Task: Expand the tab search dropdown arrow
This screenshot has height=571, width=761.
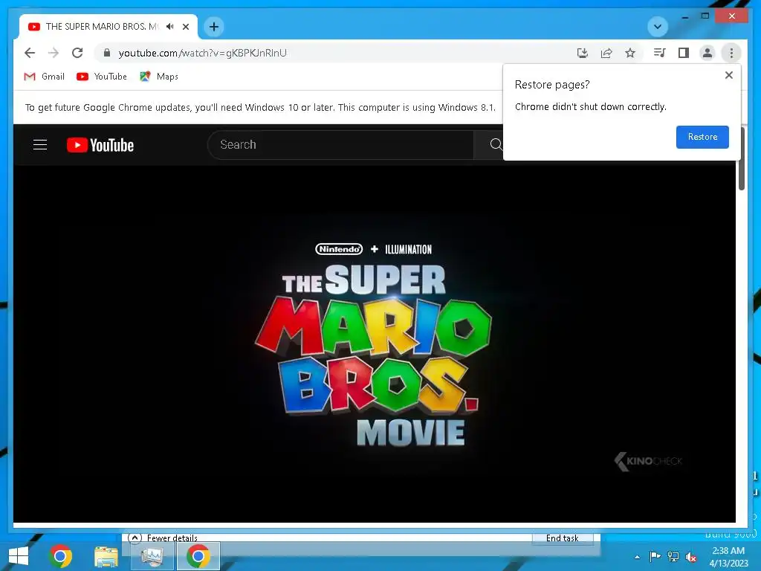Action: (x=658, y=27)
